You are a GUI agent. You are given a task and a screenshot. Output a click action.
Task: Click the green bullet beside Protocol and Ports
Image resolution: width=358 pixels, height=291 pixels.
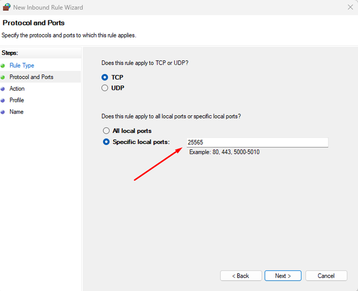pos(3,77)
